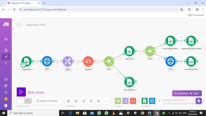This screenshot has width=206, height=116.
Task: Click the Windows Start button
Action: coord(3,113)
